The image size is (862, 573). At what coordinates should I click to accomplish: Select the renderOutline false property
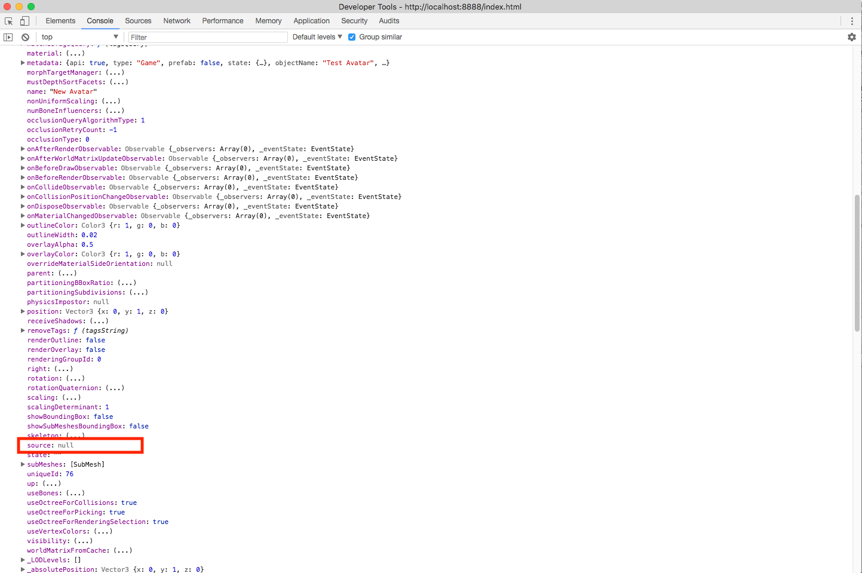[66, 340]
